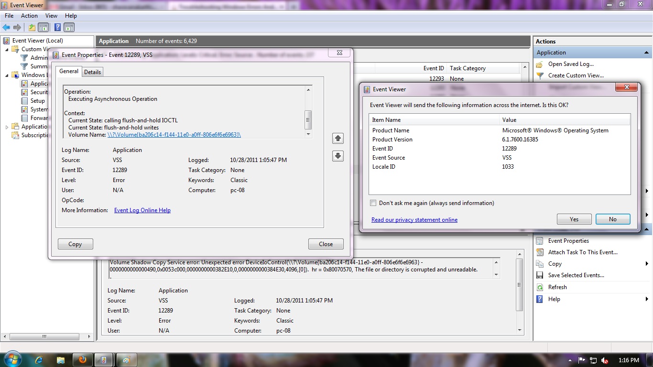Click the Event Properties icon in Actions
The image size is (653, 367).
pyautogui.click(x=540, y=241)
